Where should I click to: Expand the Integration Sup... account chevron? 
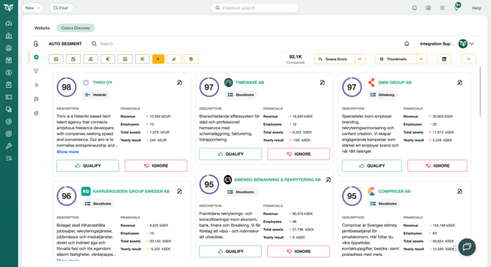coord(472,44)
